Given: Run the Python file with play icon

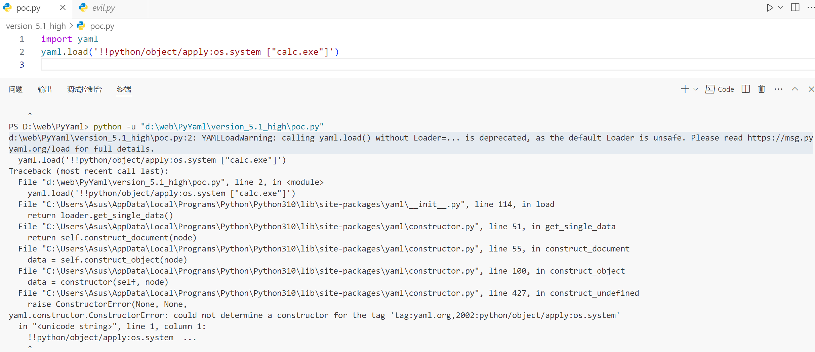Looking at the screenshot, I should click(x=770, y=7).
